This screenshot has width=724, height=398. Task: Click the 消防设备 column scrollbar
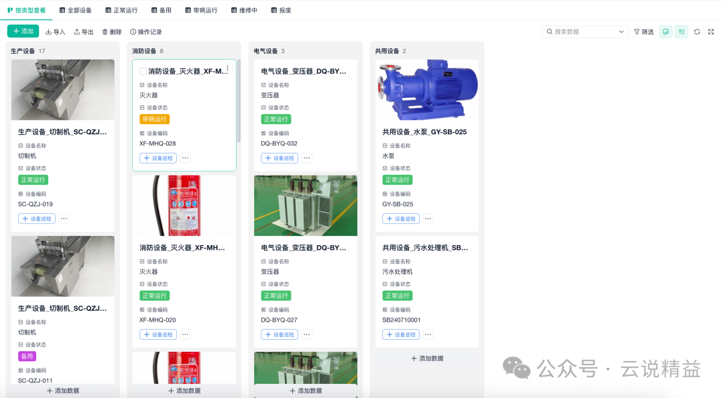point(239,101)
